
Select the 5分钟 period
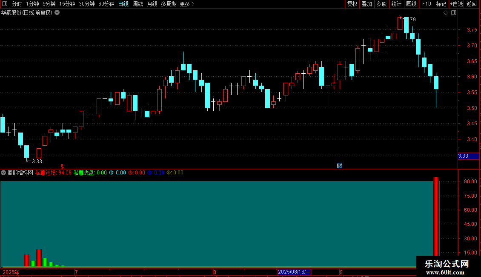click(x=49, y=4)
